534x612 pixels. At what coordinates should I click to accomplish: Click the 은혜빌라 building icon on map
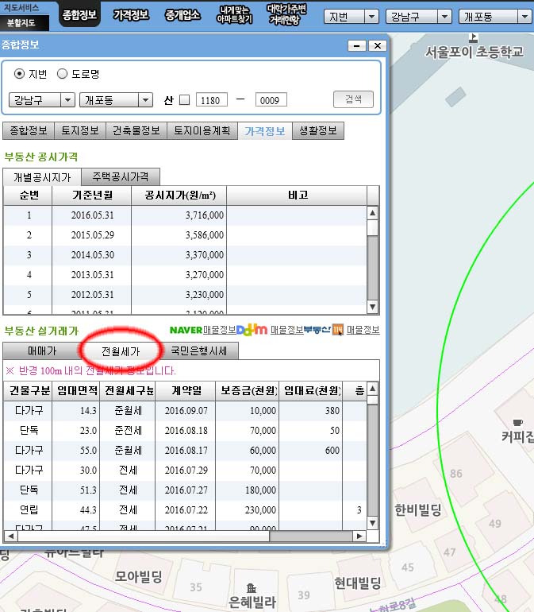pos(252,588)
